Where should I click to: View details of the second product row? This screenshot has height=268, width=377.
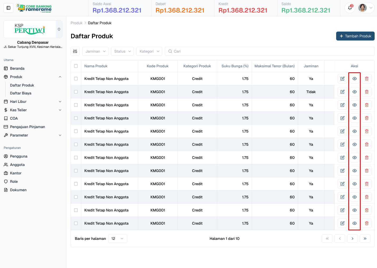pyautogui.click(x=354, y=92)
